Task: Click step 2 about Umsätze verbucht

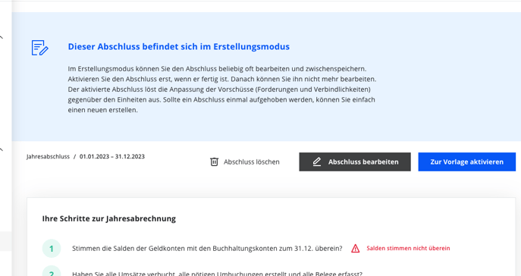Action: (217, 274)
